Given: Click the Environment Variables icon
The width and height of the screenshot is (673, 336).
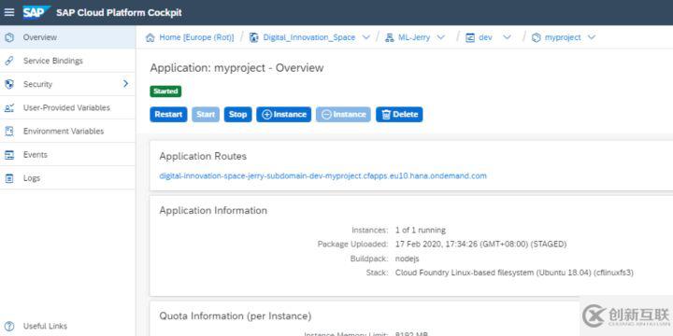Looking at the screenshot, I should click(x=9, y=132).
